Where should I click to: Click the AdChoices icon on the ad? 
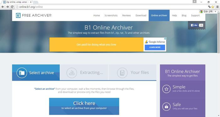[165, 39]
